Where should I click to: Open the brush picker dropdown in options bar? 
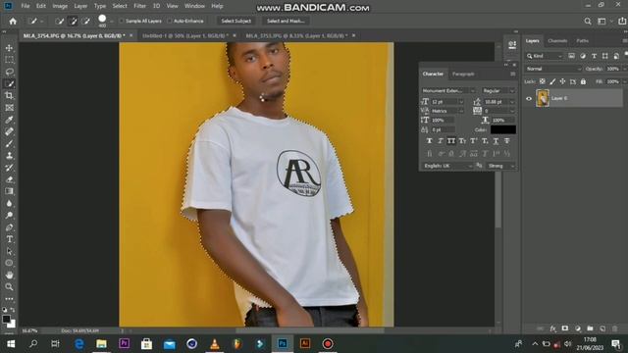point(112,22)
